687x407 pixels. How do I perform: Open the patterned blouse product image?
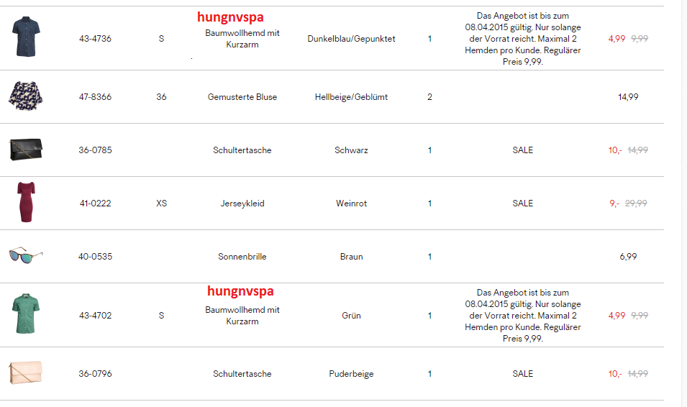point(26,96)
